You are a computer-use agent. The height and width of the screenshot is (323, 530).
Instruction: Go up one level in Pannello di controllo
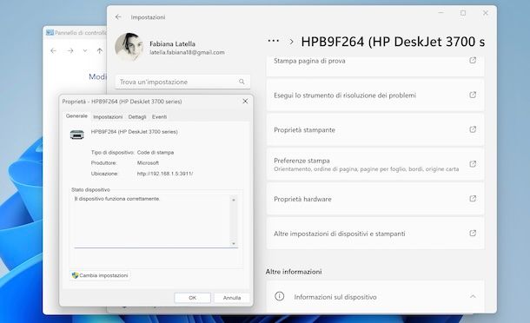[x=99, y=51]
